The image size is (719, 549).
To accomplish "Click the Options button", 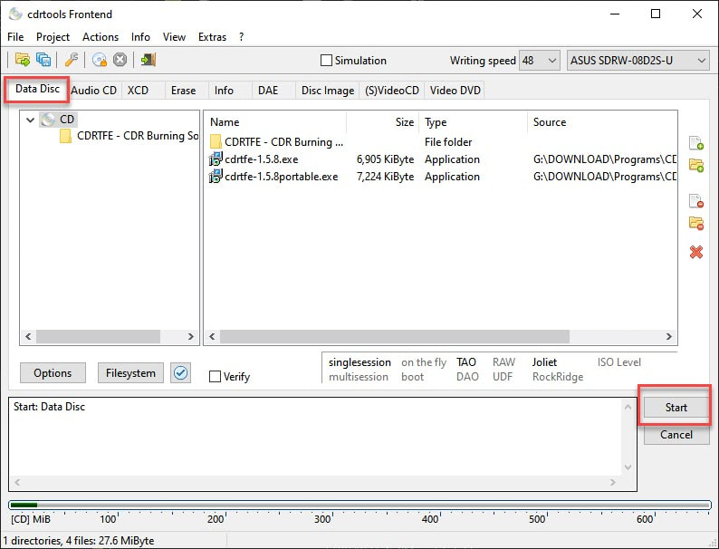I will pos(53,373).
